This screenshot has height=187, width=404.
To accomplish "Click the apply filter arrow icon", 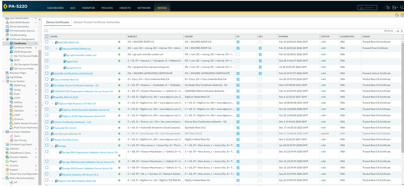I will click(x=397, y=31).
